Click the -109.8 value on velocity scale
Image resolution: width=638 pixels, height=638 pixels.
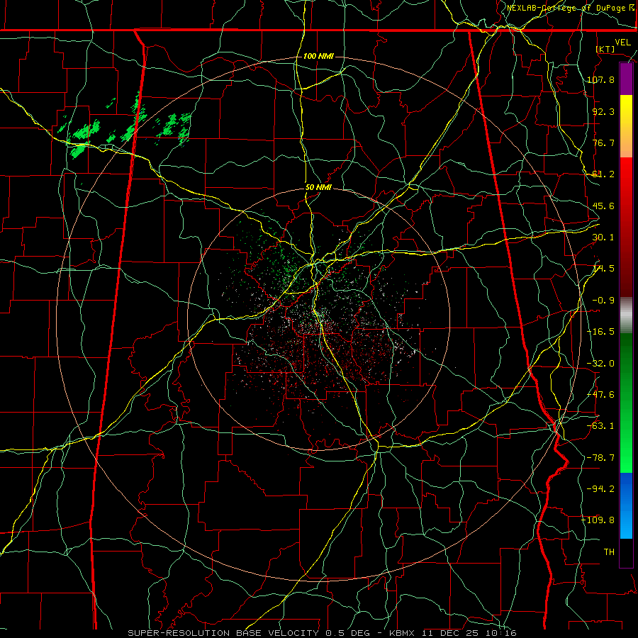pyautogui.click(x=598, y=520)
